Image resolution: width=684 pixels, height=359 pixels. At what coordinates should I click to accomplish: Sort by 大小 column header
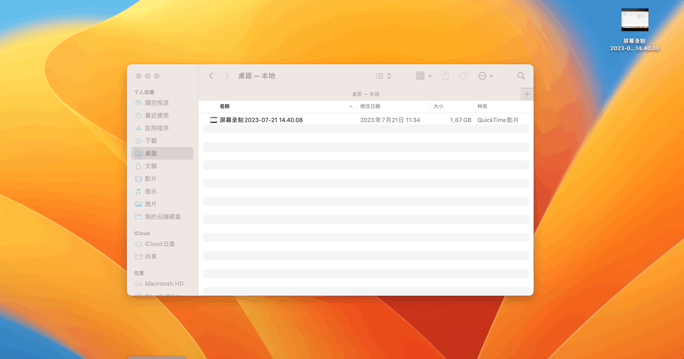click(438, 106)
